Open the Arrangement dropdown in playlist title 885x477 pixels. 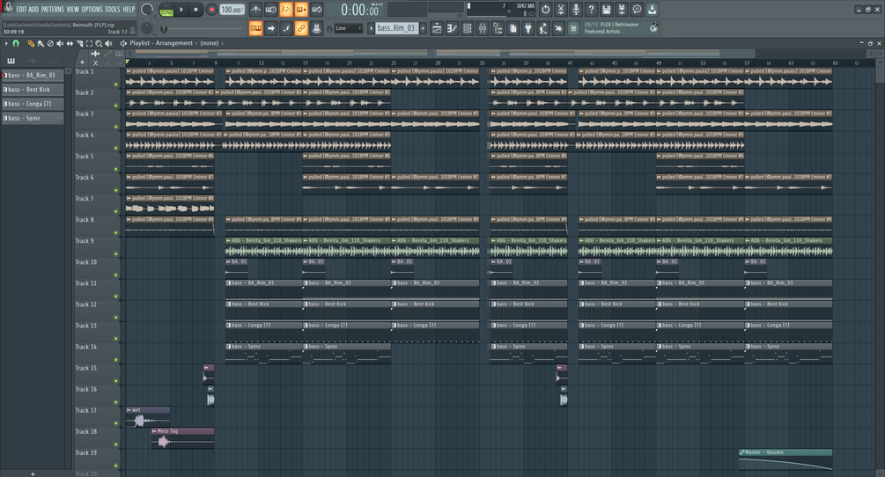(x=174, y=43)
